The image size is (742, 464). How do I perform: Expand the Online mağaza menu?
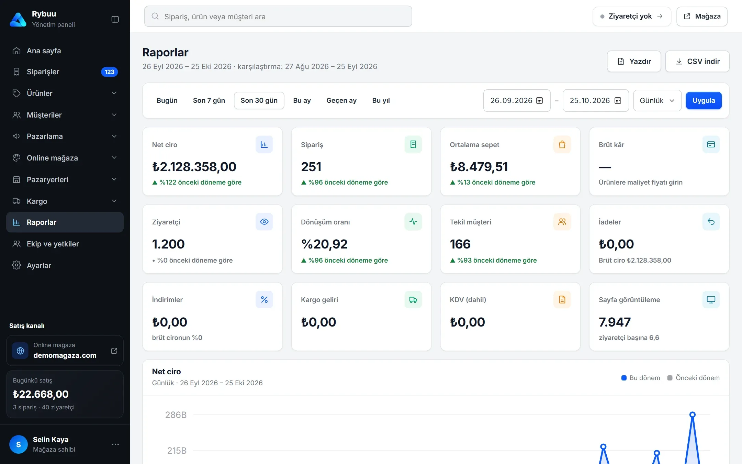point(65,158)
